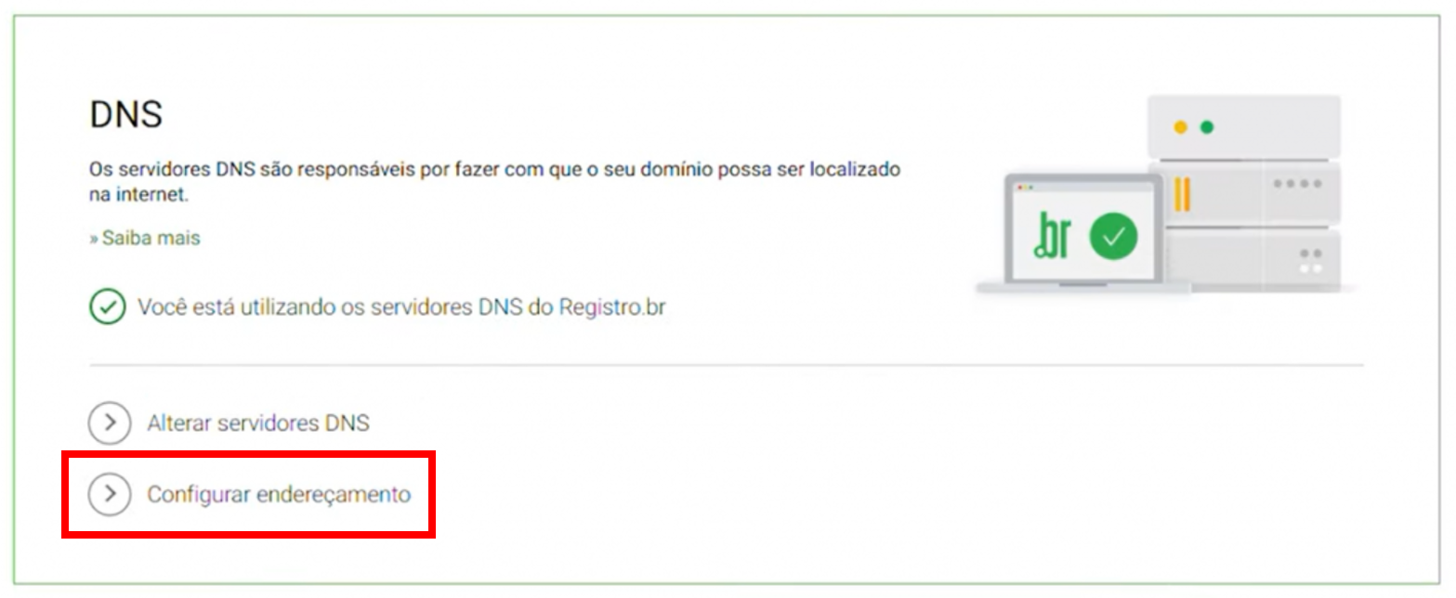The width and height of the screenshot is (1456, 598).
Task: Click the green indicator dot on top server
Action: click(1207, 127)
